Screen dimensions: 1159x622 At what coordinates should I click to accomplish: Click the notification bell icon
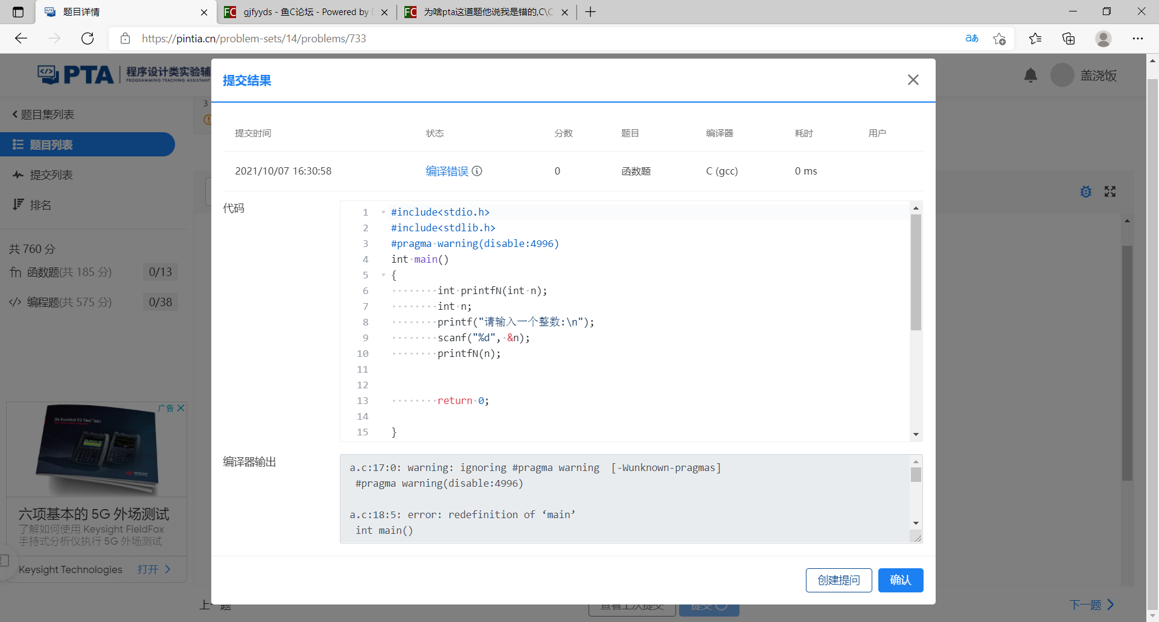point(1030,75)
